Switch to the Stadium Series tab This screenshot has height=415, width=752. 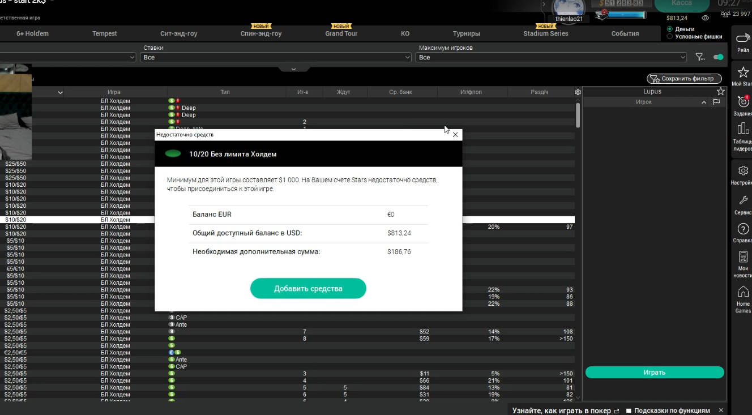click(x=546, y=33)
